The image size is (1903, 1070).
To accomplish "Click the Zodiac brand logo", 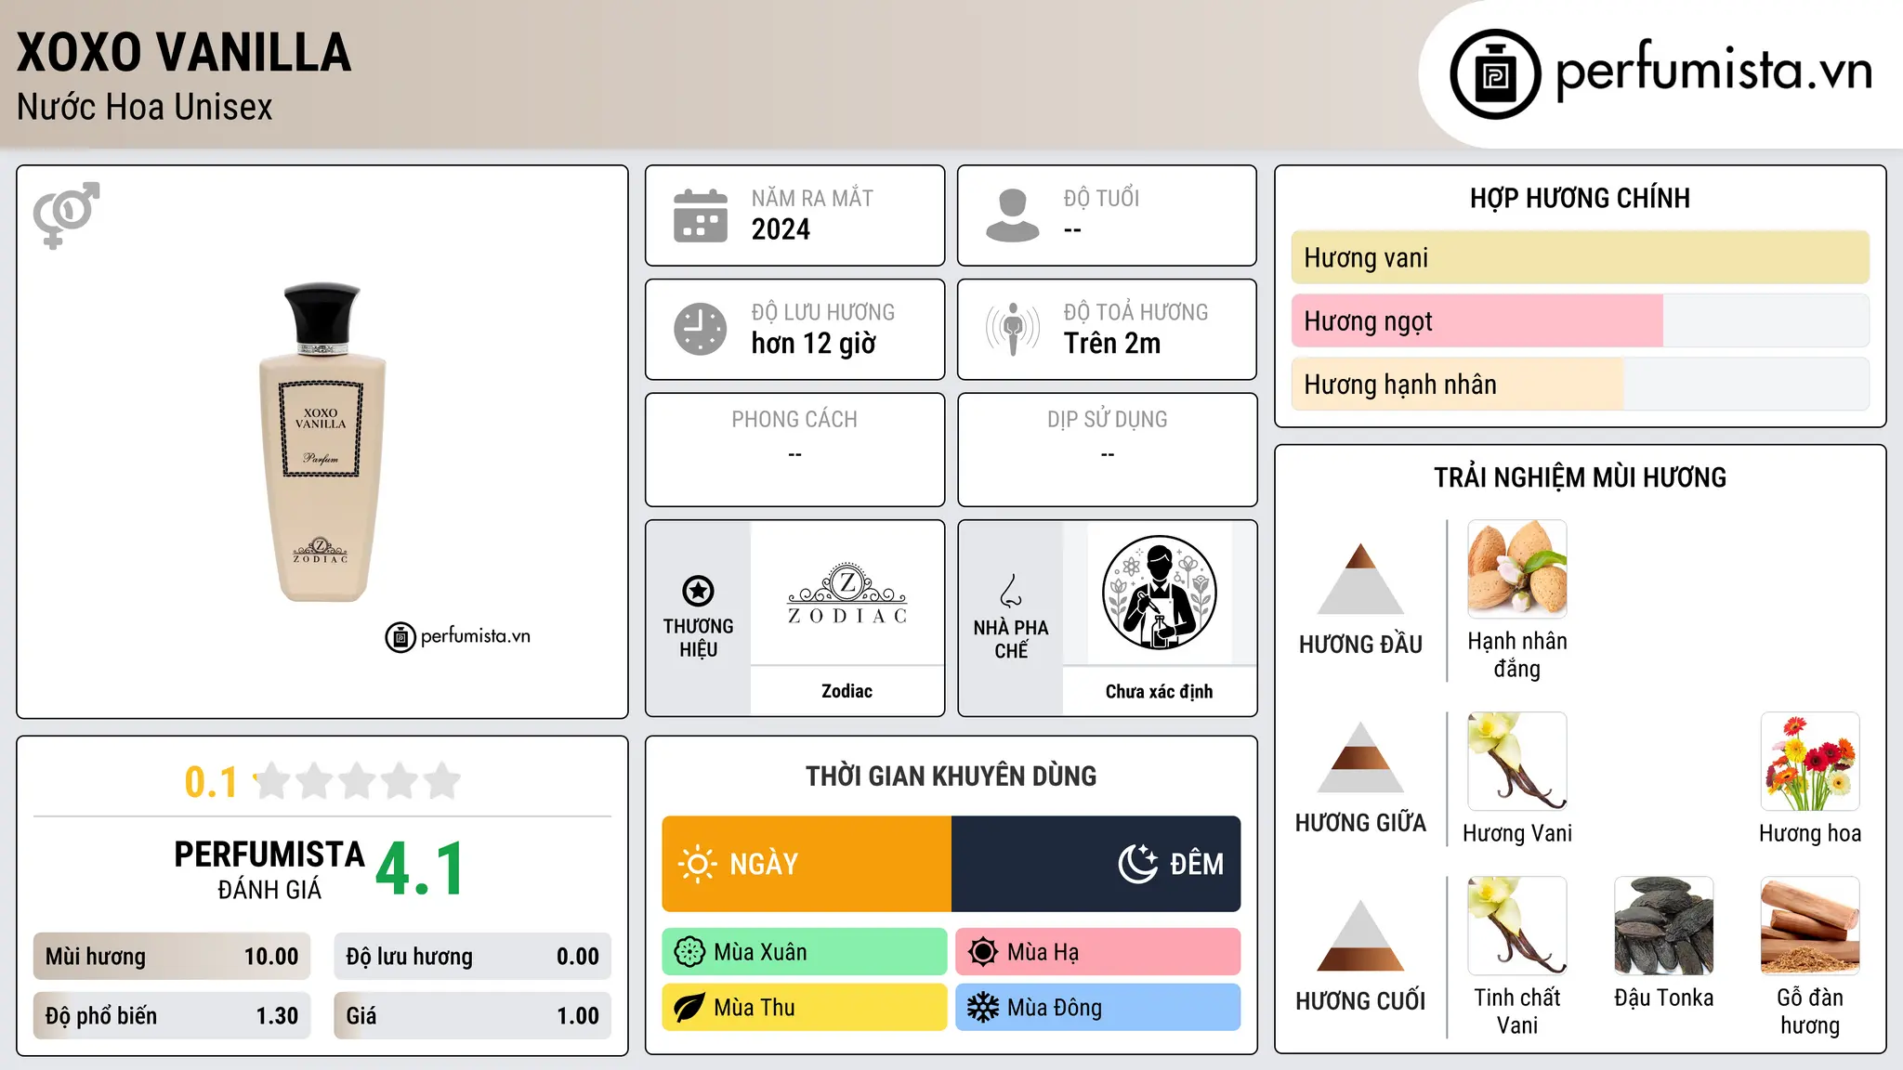I will click(847, 593).
